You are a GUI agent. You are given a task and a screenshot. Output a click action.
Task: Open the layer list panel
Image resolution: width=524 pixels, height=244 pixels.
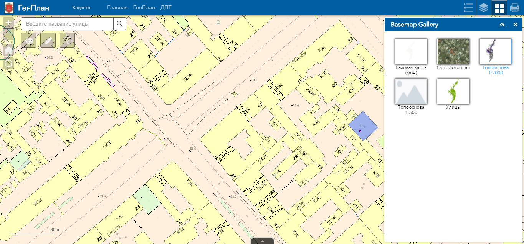(x=484, y=8)
